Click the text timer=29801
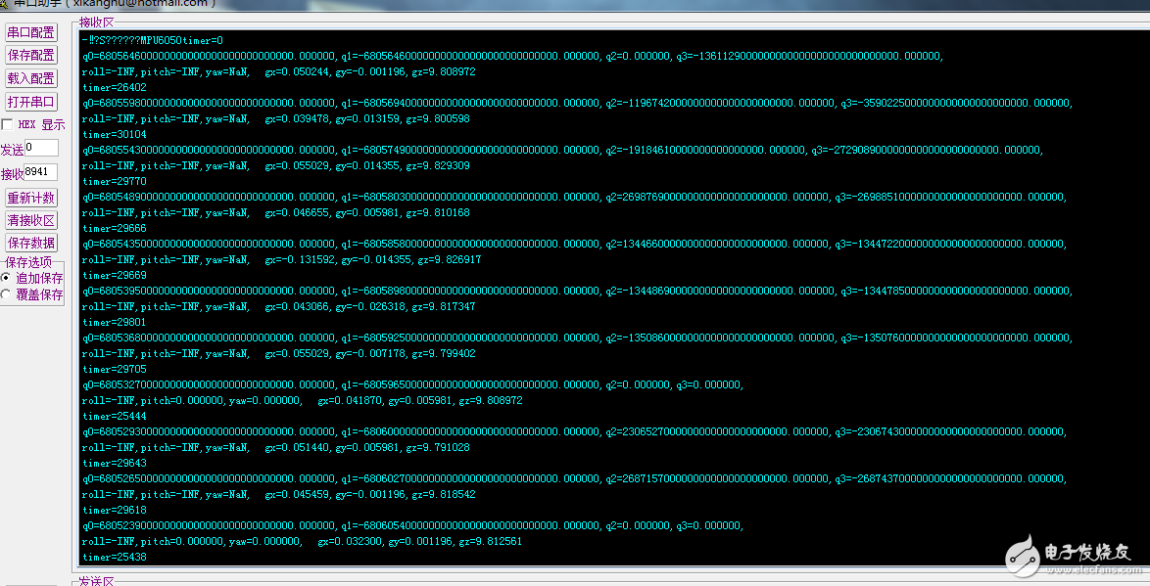Image resolution: width=1150 pixels, height=586 pixels. pos(115,322)
